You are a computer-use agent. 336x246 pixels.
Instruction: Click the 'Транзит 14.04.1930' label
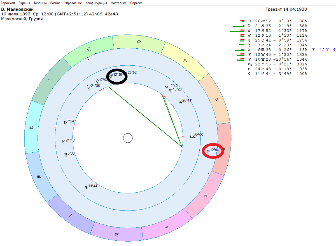pyautogui.click(x=286, y=9)
